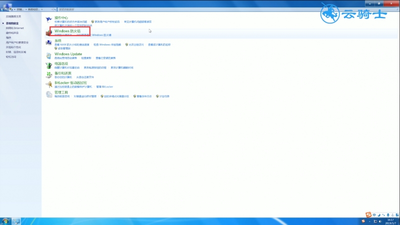
Task: Click 'change when the computer sleeps' link
Action: pyautogui.click(x=122, y=67)
